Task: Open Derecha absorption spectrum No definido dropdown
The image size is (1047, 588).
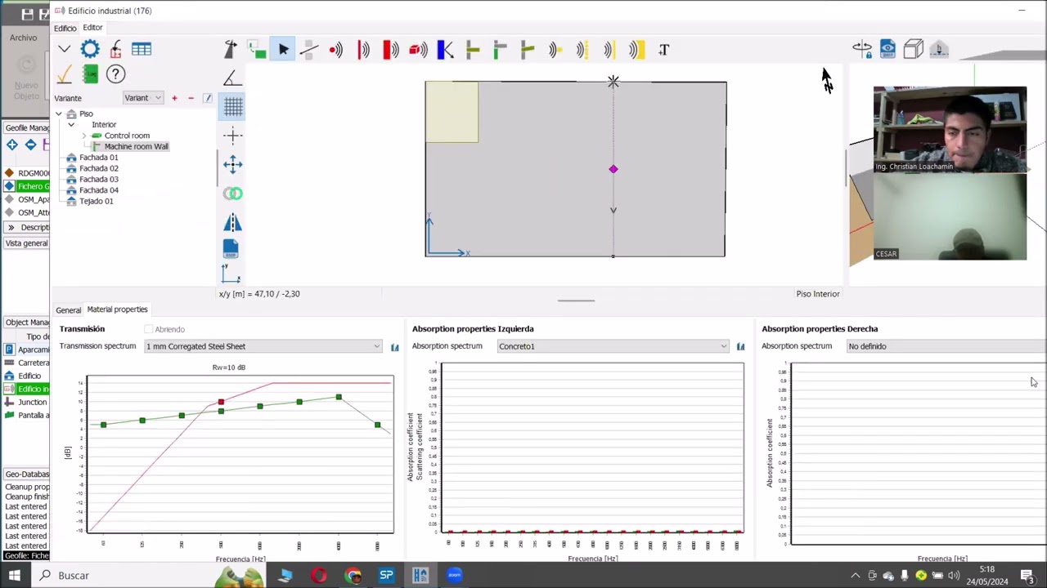Action: pyautogui.click(x=946, y=346)
